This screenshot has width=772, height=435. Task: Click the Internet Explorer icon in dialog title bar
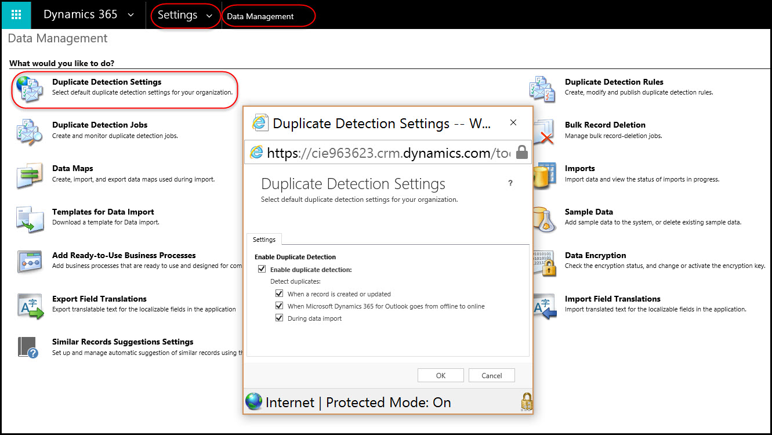click(x=260, y=123)
